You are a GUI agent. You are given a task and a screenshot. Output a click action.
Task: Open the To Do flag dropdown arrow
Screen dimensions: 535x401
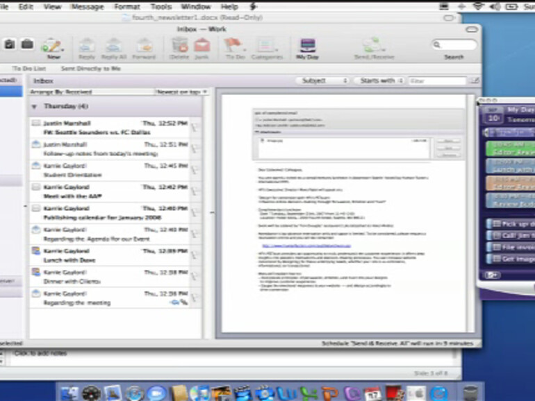(245, 50)
